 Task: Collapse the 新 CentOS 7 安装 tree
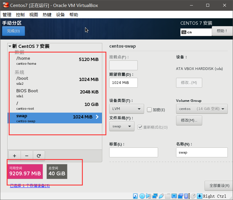click(x=10, y=46)
